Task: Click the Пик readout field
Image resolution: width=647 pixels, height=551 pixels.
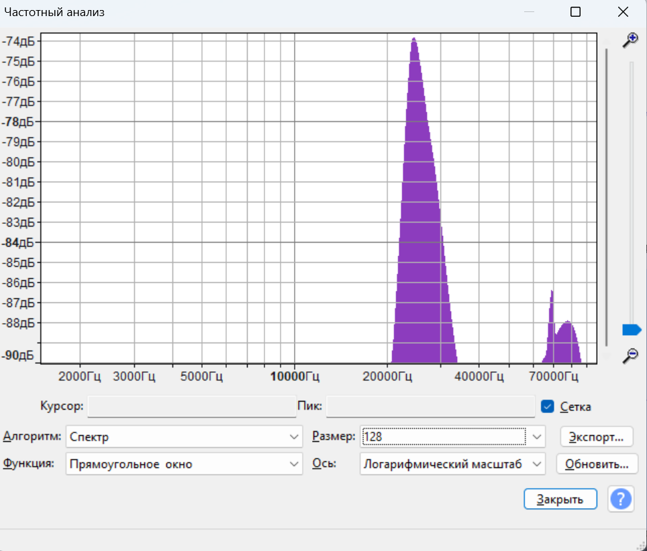Action: [x=430, y=406]
